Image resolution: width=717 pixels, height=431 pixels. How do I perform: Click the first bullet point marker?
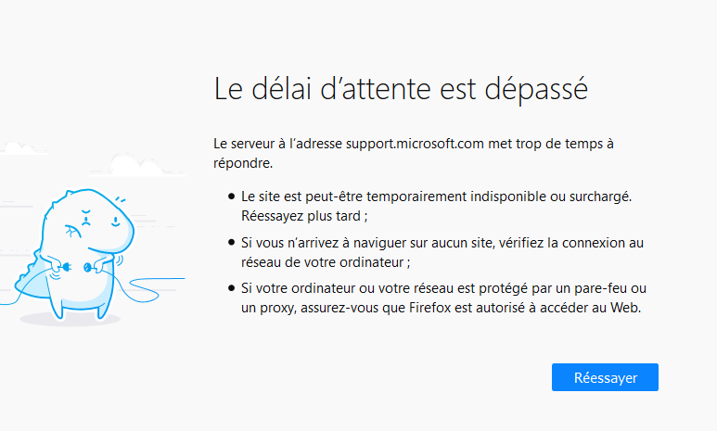point(231,196)
